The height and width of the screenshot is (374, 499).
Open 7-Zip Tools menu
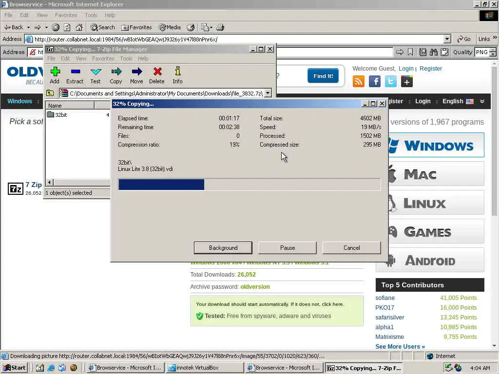(x=126, y=58)
